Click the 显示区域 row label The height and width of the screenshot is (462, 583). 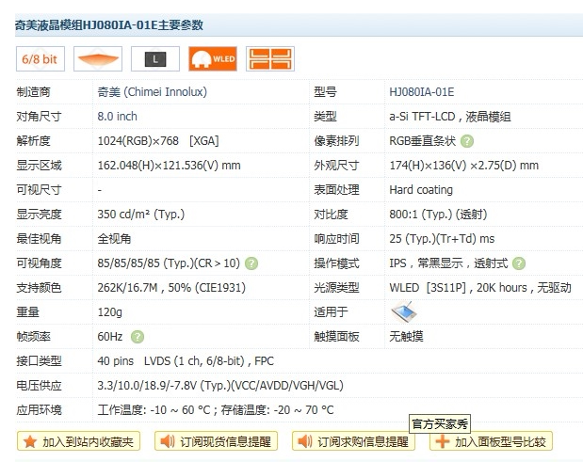coord(39,166)
